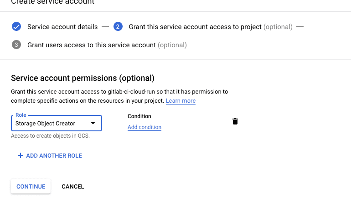This screenshot has height=214, width=351.
Task: Select the Grant service account access to project step
Action: tap(195, 27)
